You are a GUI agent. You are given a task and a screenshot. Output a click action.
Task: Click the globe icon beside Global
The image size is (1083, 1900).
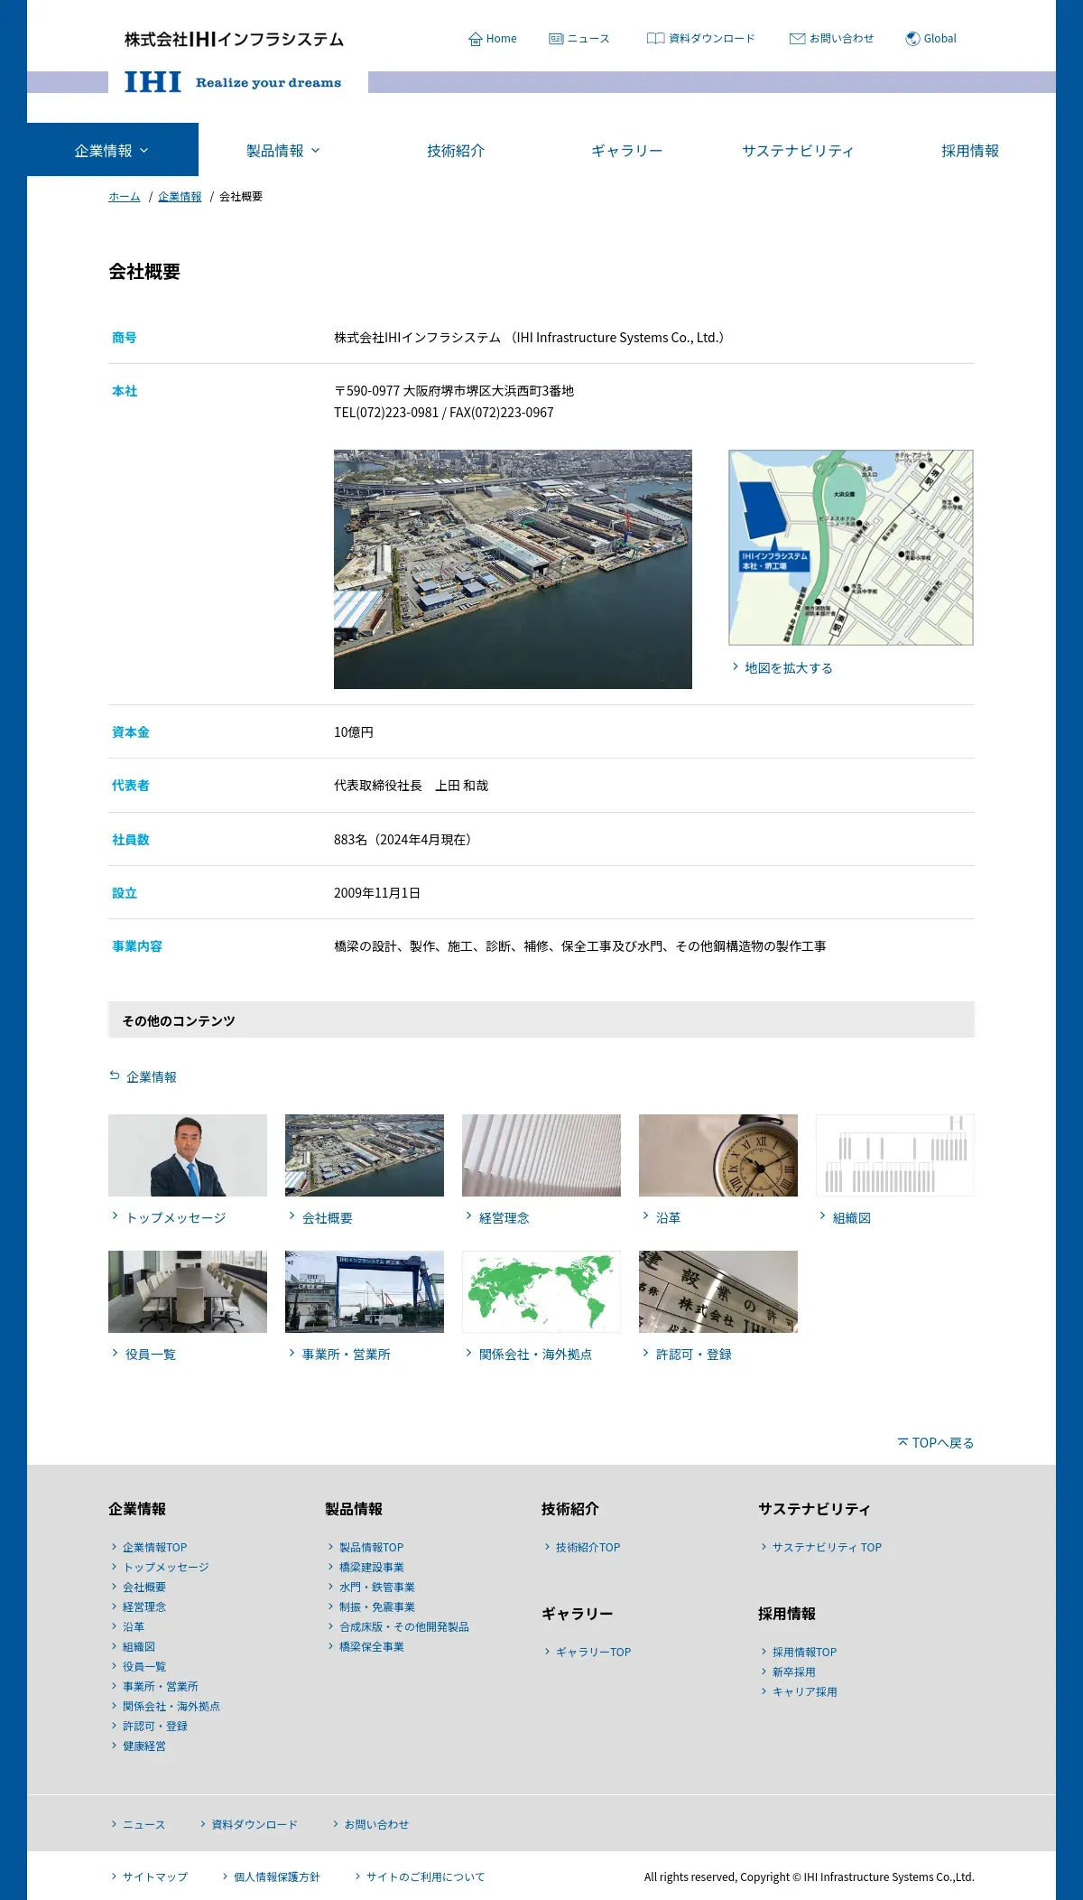[912, 39]
